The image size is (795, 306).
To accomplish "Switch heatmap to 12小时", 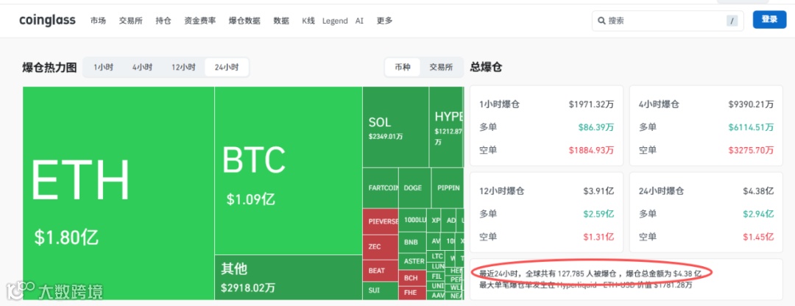I will pos(183,67).
